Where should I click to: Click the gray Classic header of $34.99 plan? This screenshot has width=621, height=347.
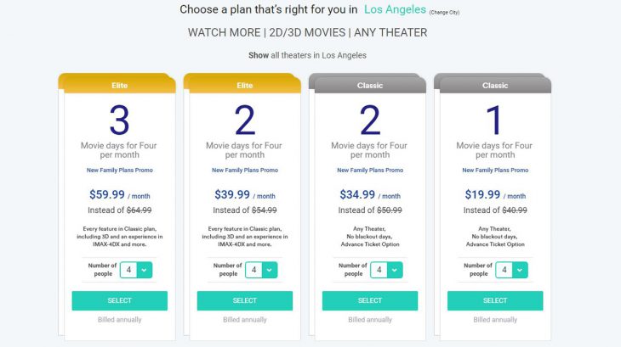[x=370, y=85]
